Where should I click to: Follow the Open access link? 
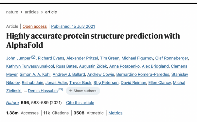35,26
